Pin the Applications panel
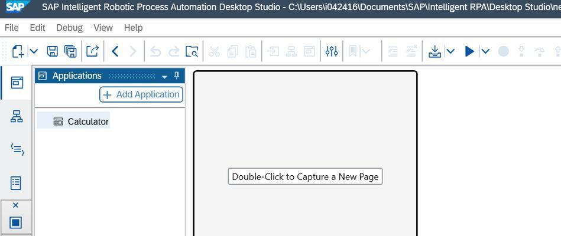 point(176,76)
